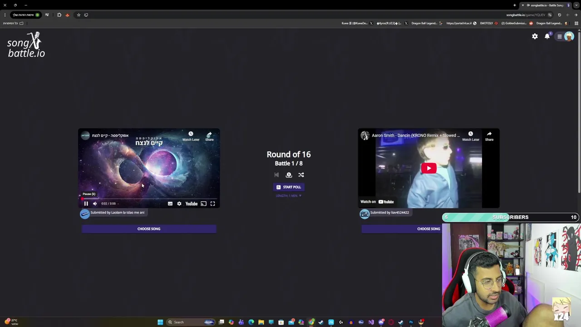This screenshot has width=581, height=327.
Task: Start the poll
Action: 289,187
